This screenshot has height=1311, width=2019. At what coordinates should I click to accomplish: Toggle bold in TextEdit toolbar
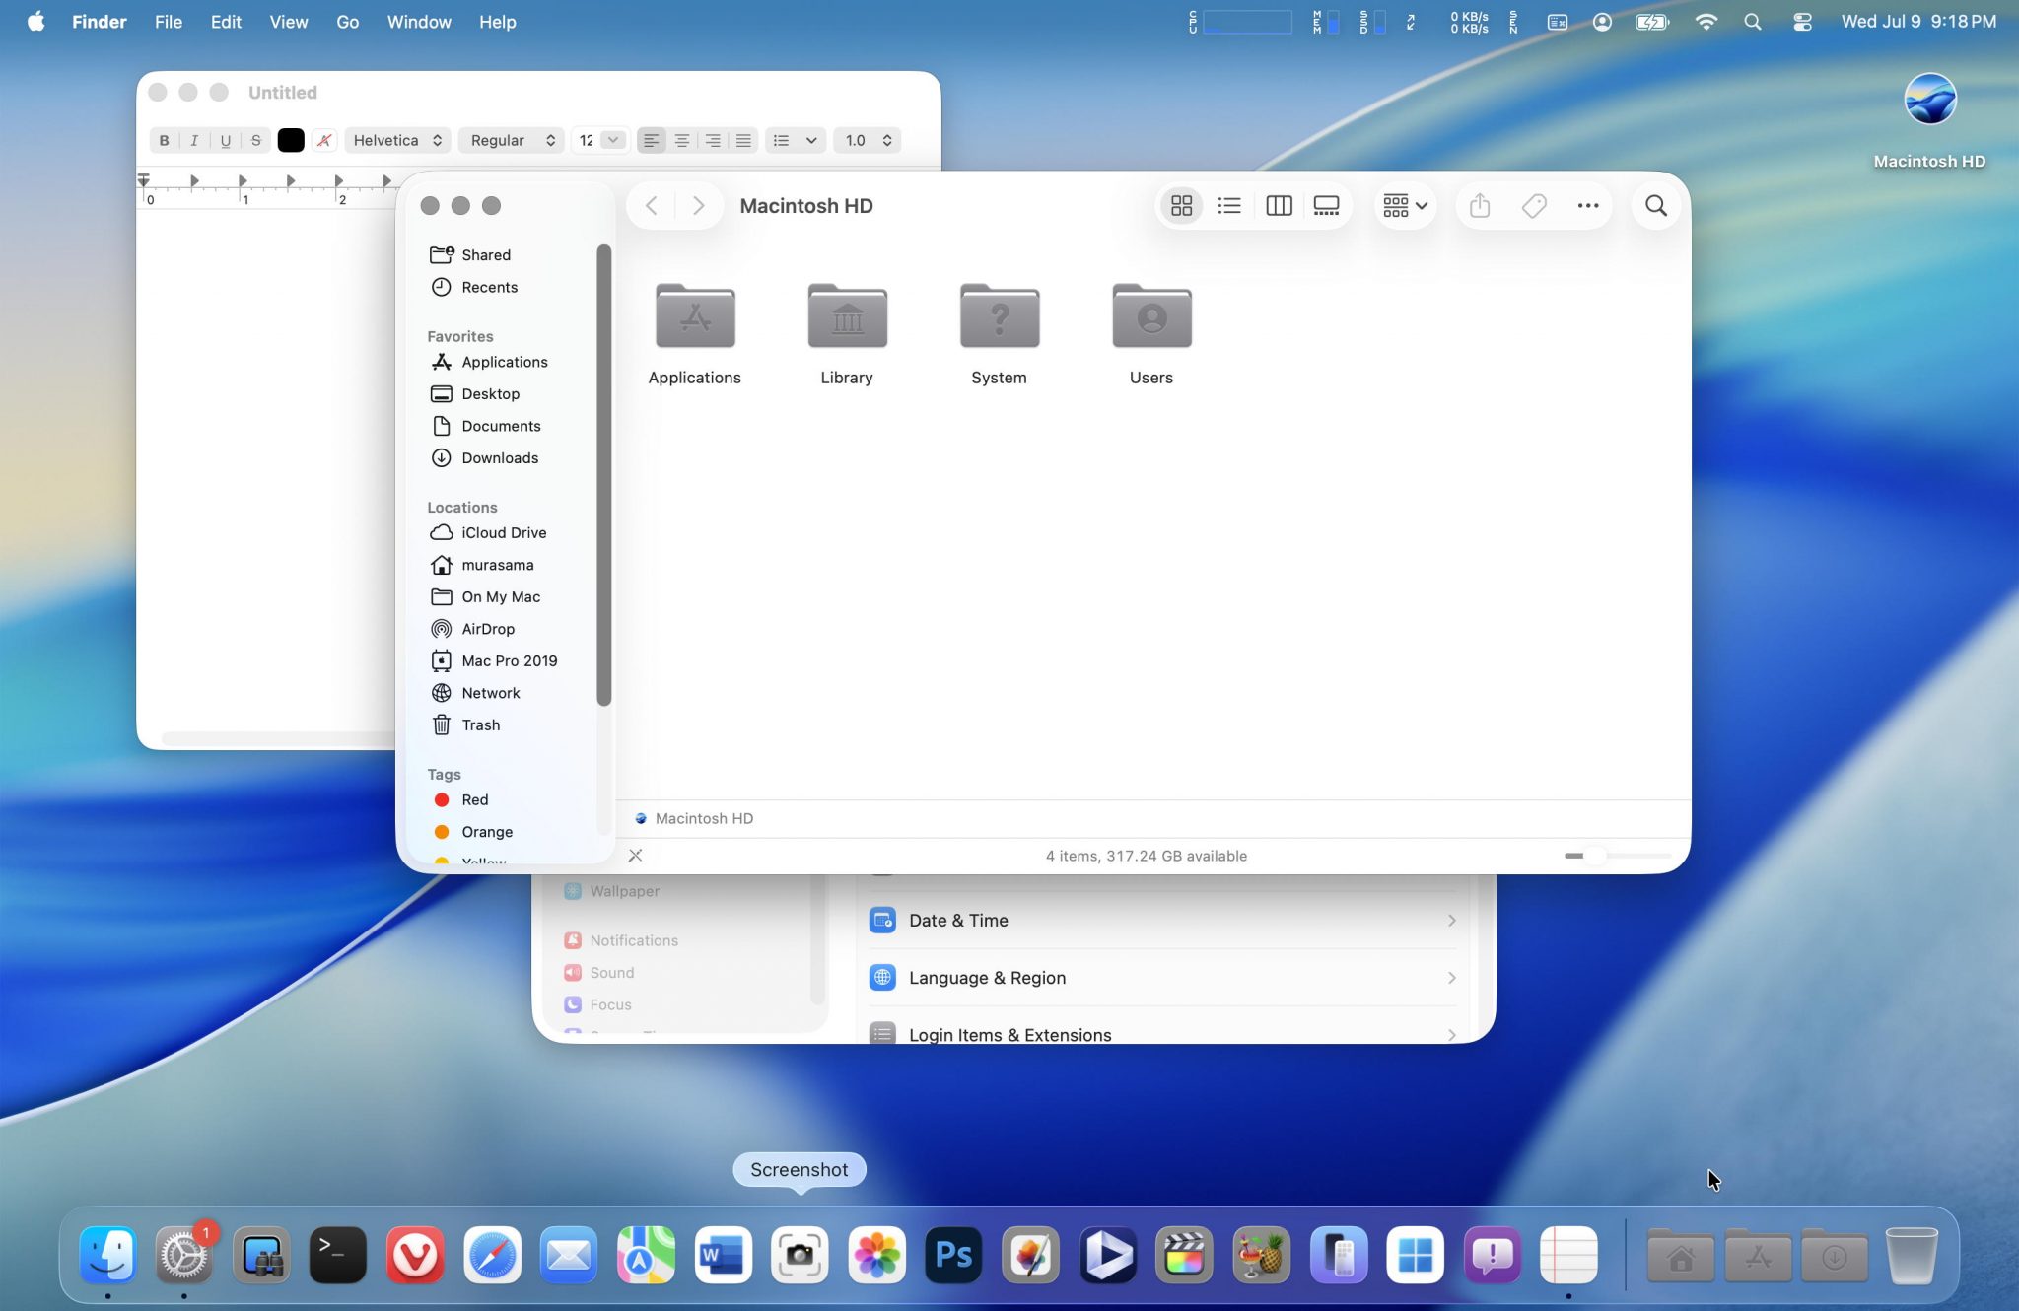pyautogui.click(x=164, y=140)
